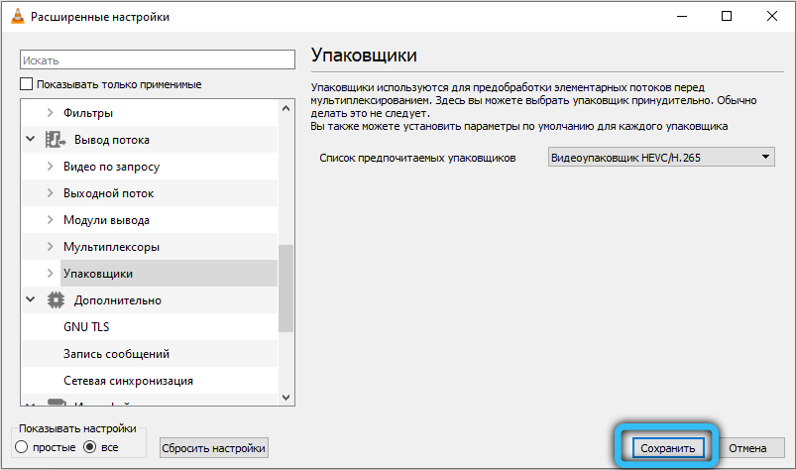Close the Расширенные настройки window

tap(771, 16)
